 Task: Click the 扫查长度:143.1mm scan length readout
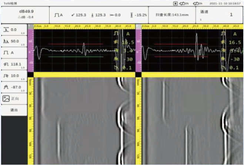tap(172, 15)
